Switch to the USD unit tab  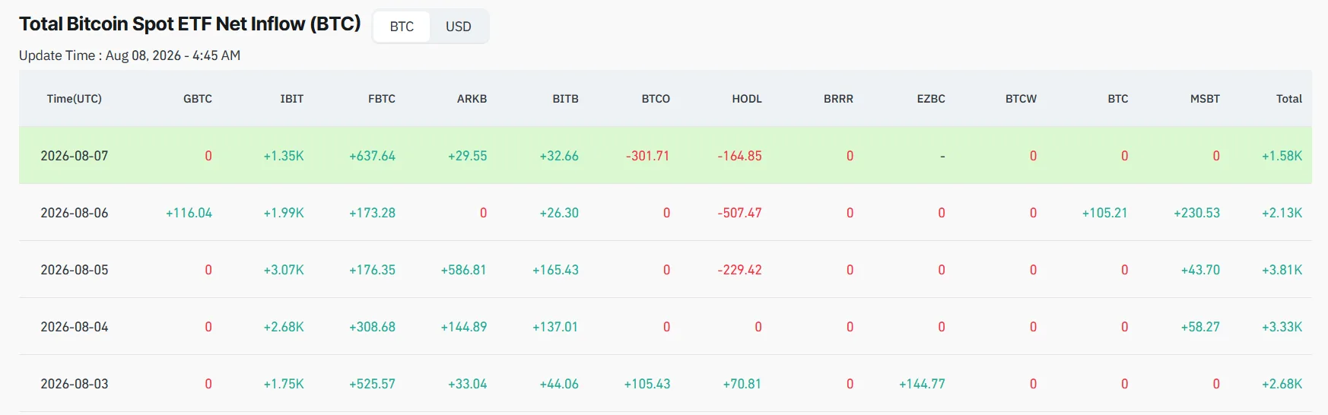(x=459, y=27)
